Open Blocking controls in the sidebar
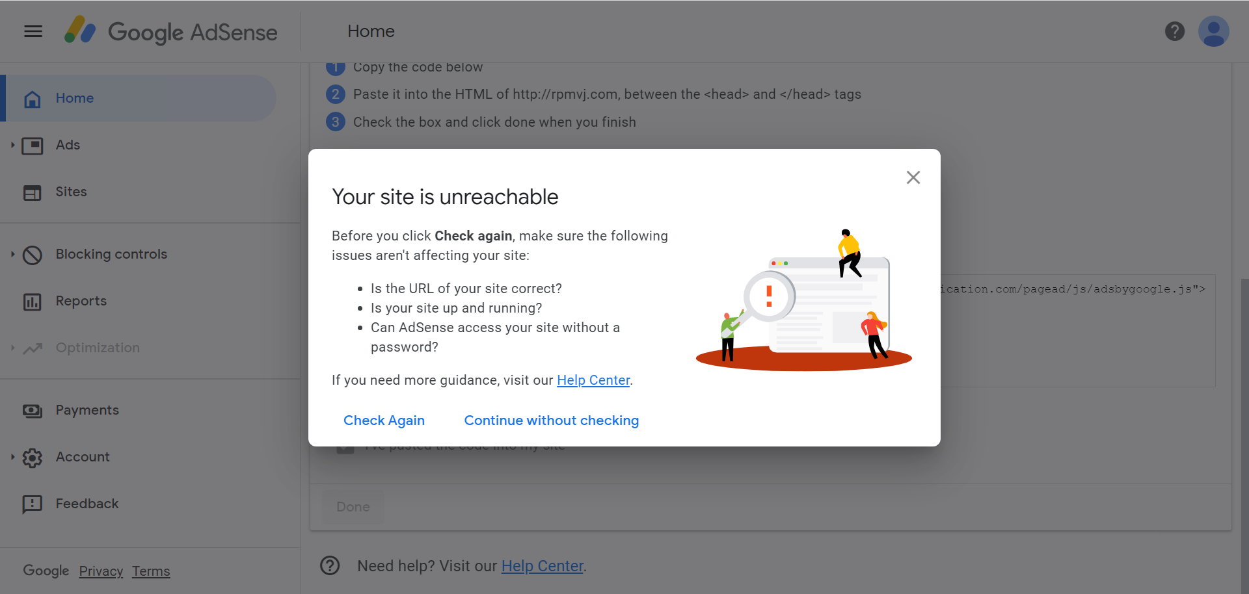 (111, 254)
